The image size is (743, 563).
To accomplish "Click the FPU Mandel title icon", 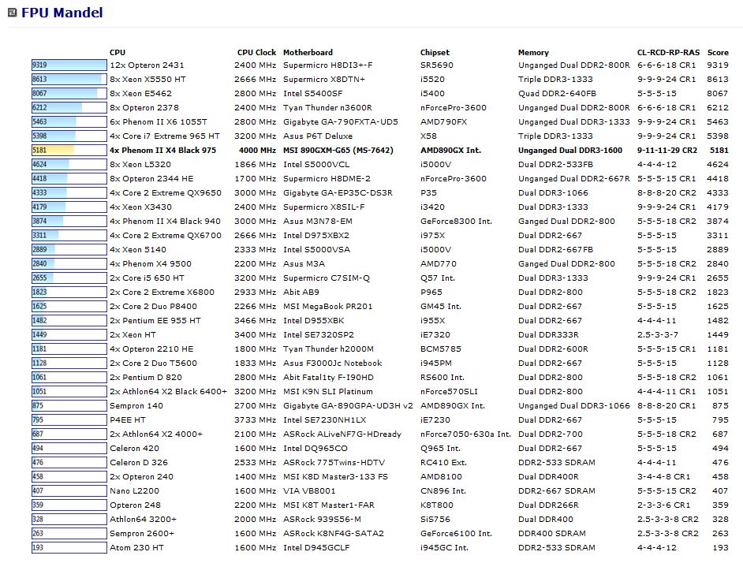I will coord(13,13).
